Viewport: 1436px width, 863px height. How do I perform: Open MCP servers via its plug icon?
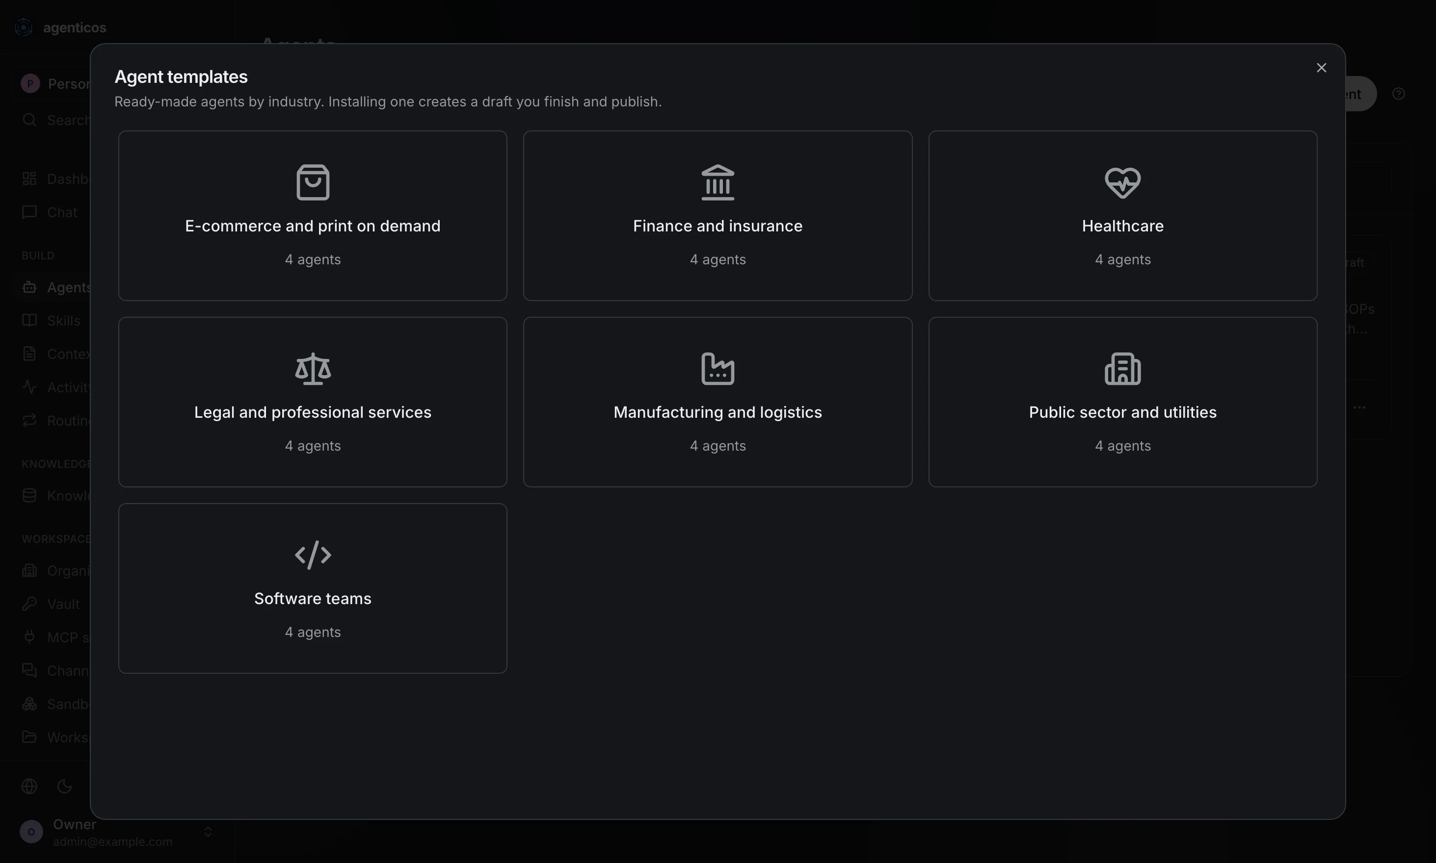(x=29, y=637)
